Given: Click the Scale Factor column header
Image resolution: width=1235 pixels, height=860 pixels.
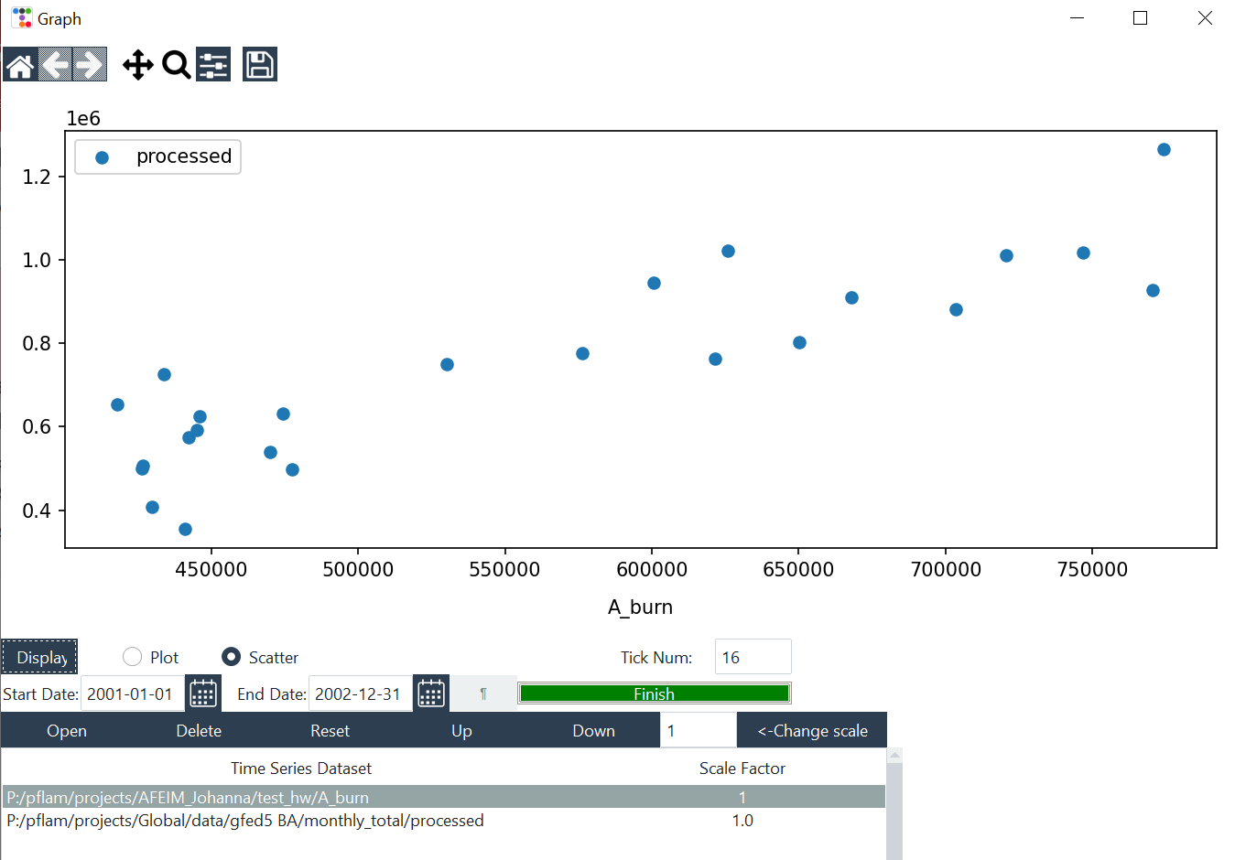Looking at the screenshot, I should click(742, 769).
